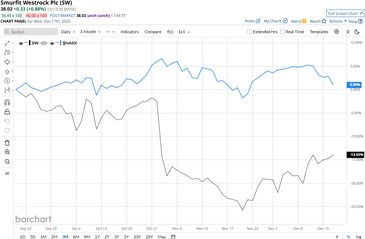Select the 5D time range

pyautogui.click(x=33, y=237)
